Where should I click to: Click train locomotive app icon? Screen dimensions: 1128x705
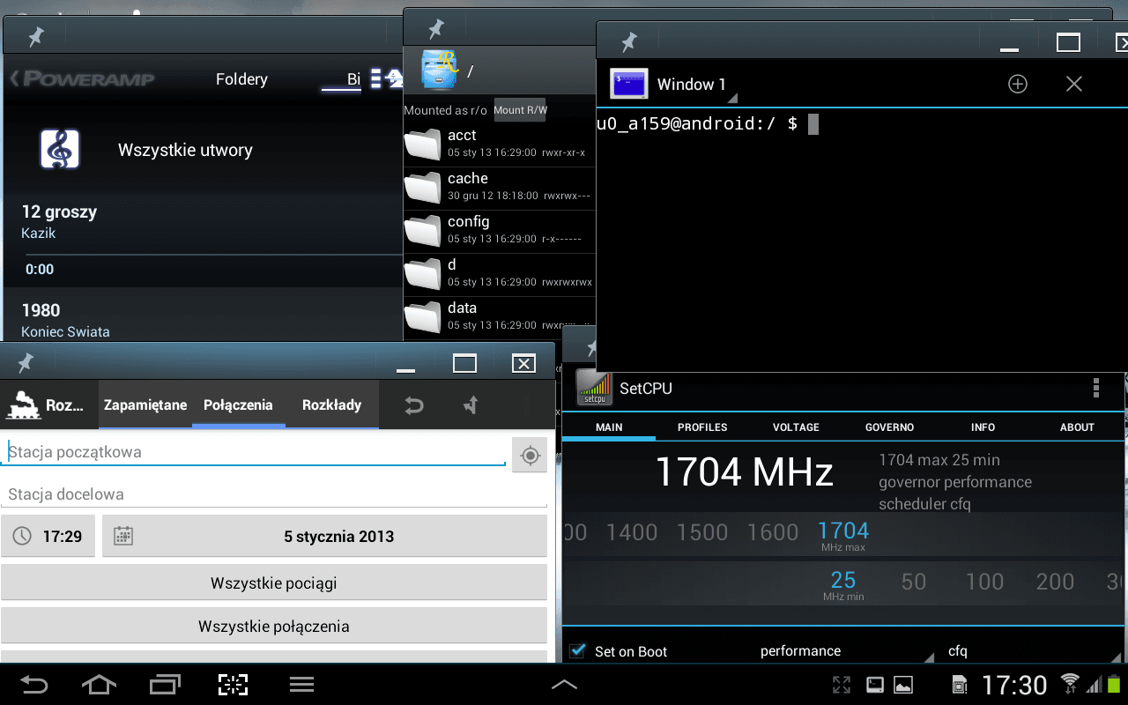24,405
